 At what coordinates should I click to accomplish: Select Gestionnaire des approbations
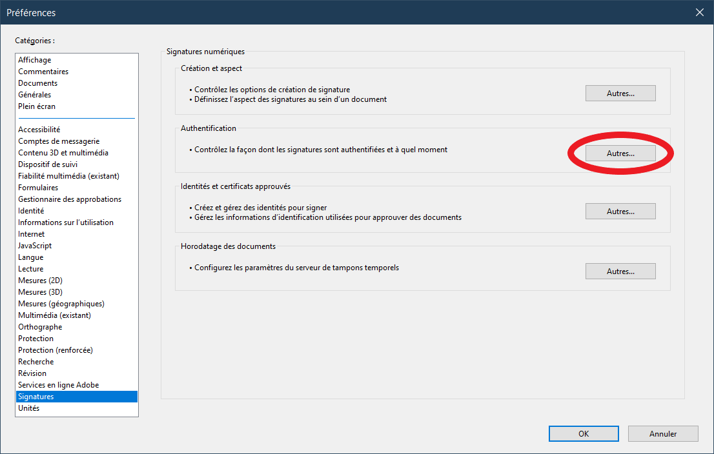pos(70,199)
